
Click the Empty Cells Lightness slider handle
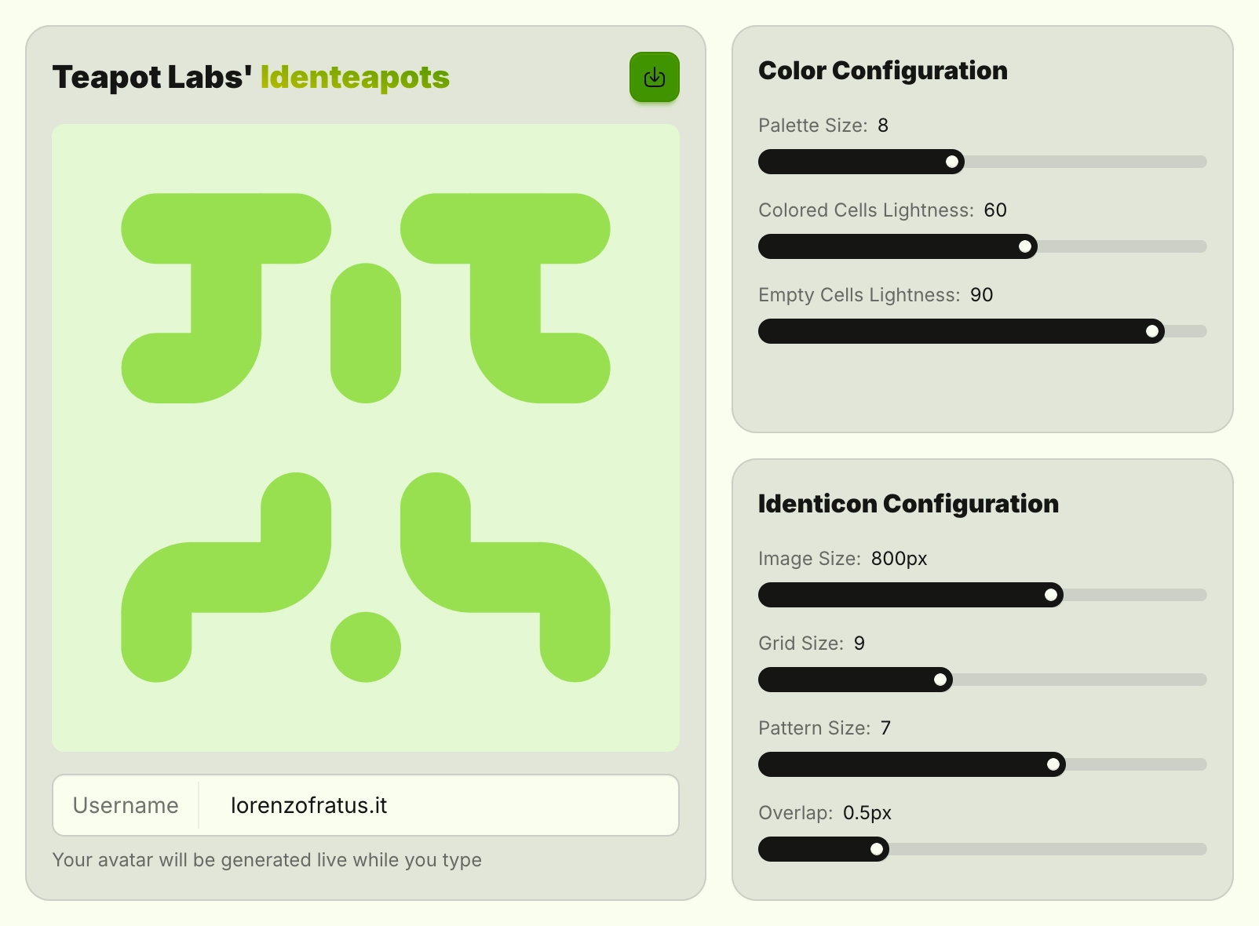click(1152, 331)
